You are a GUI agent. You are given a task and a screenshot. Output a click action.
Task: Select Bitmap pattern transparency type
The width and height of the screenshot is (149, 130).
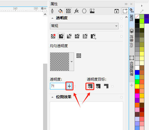click(85, 36)
